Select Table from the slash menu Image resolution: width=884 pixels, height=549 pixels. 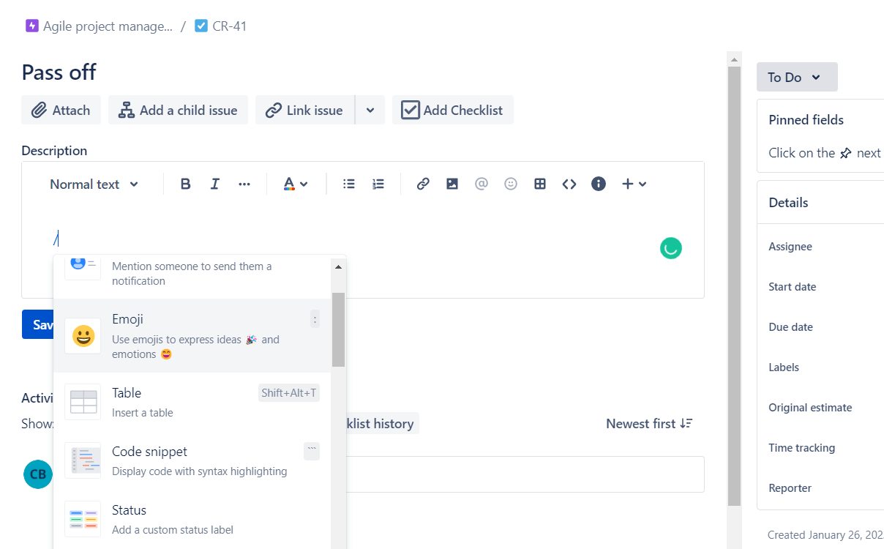(x=192, y=402)
